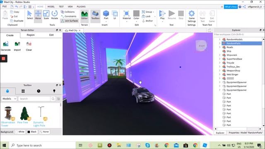Open the Toolbox Marketplace tab
The height and width of the screenshot is (149, 265).
[x=7, y=91]
